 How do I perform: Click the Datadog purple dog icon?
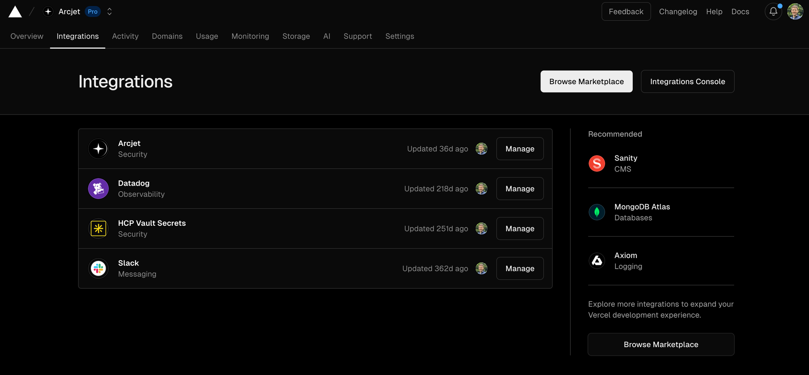pos(98,189)
